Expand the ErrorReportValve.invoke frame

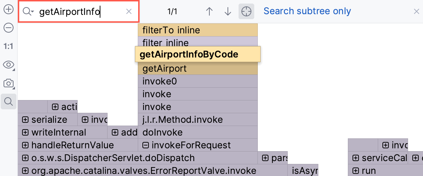25,171
